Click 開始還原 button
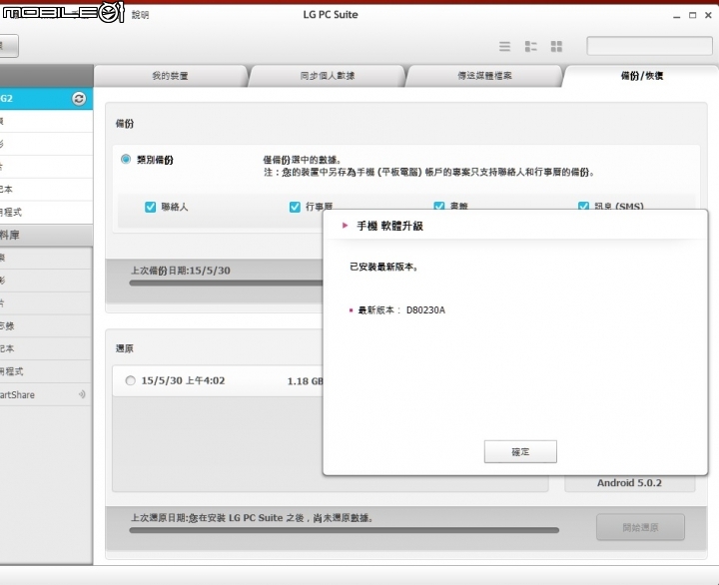The image size is (719, 585). click(640, 527)
